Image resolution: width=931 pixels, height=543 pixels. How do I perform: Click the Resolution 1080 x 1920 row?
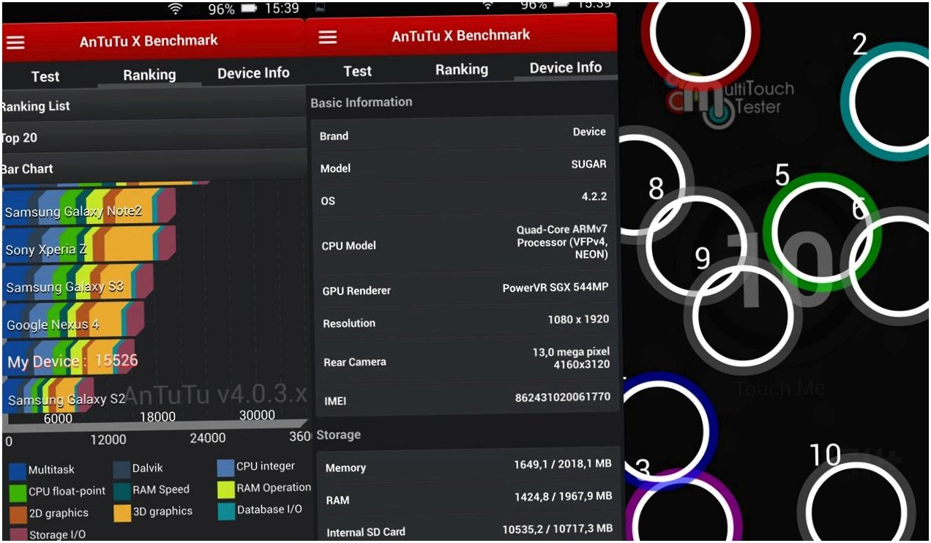pyautogui.click(x=468, y=321)
